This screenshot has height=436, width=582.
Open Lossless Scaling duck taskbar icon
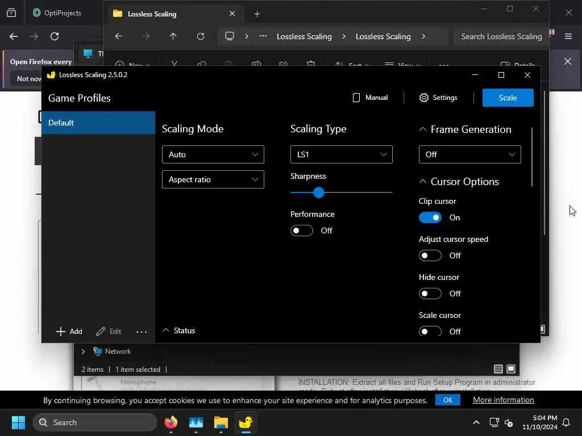coord(246,422)
